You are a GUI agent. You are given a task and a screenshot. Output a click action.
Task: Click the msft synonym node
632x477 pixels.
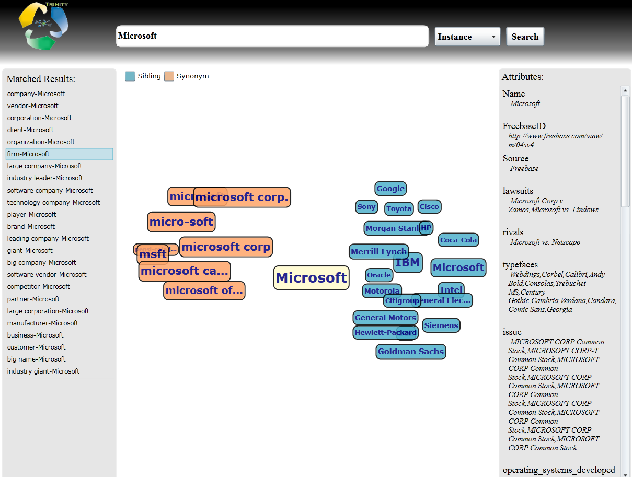153,255
